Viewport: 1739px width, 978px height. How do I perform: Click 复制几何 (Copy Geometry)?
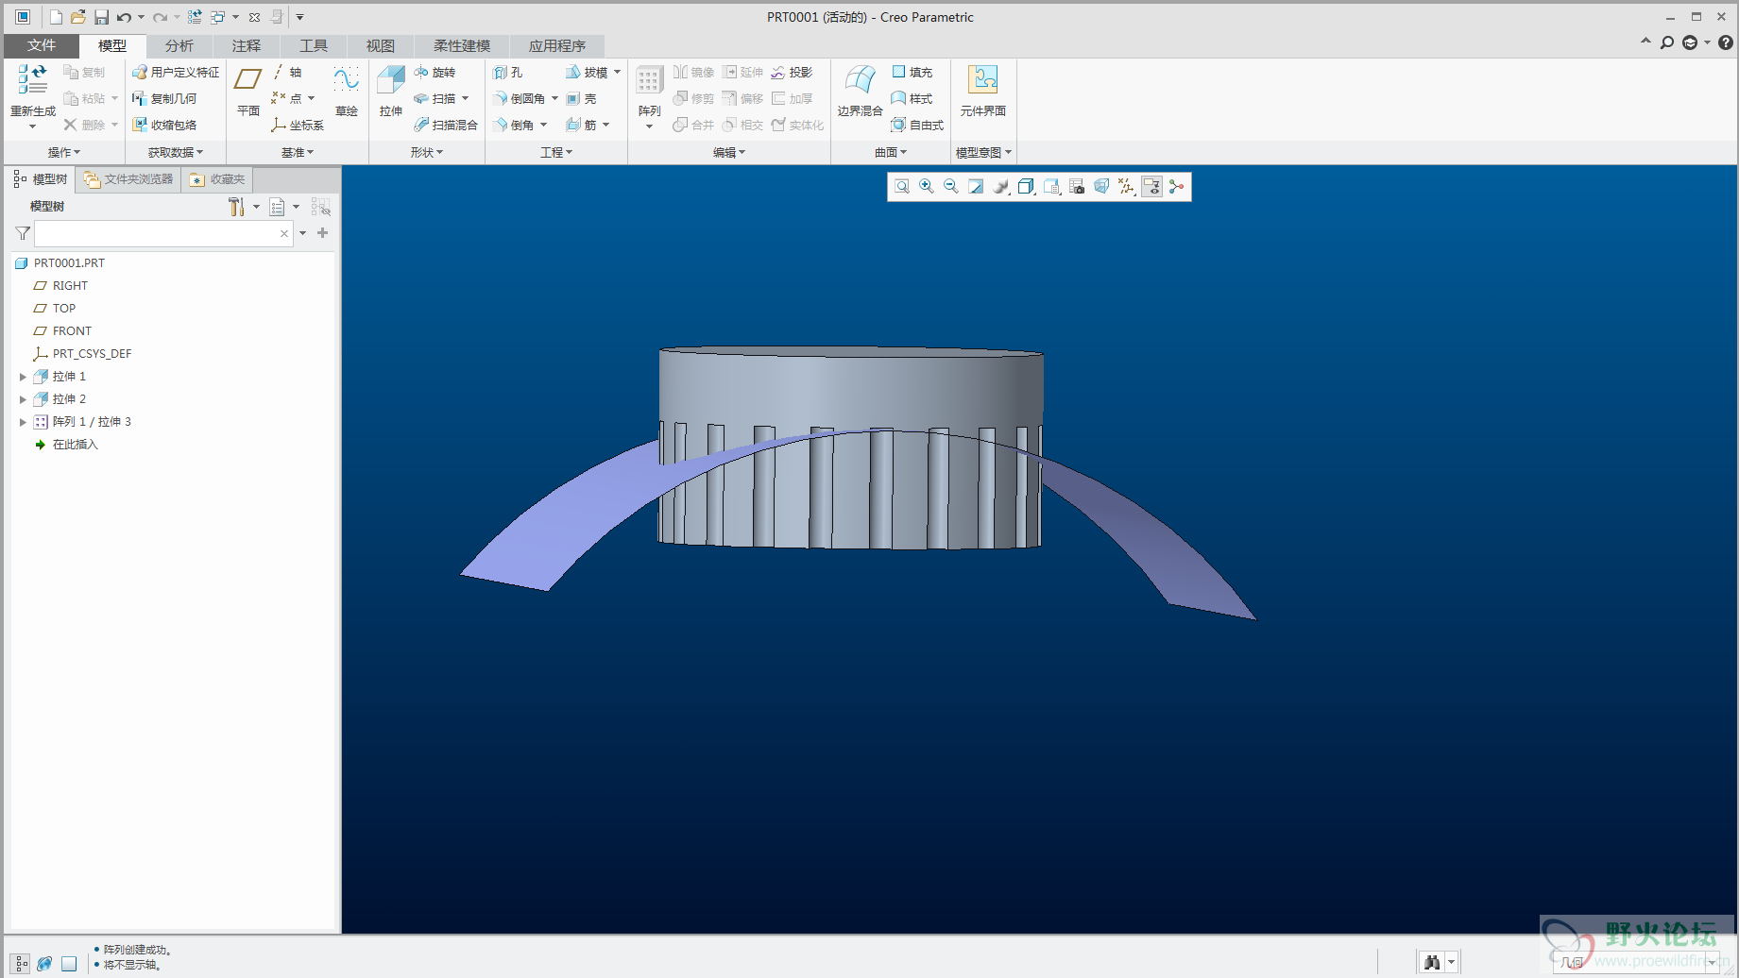coord(164,98)
